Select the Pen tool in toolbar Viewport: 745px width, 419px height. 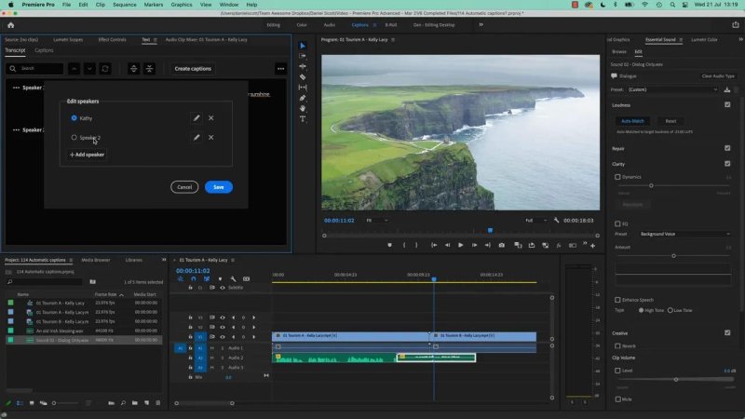point(303,98)
